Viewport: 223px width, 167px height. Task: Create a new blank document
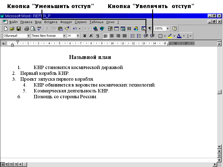click(6, 29)
